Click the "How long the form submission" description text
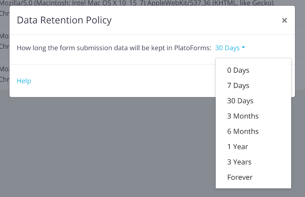 click(76, 48)
